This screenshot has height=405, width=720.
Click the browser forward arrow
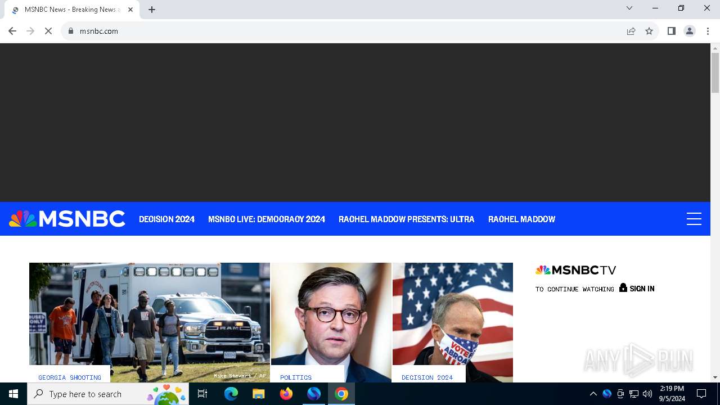30,31
